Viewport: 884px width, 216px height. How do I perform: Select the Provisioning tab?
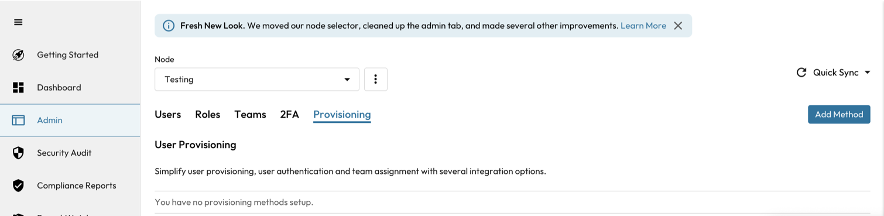tap(342, 115)
